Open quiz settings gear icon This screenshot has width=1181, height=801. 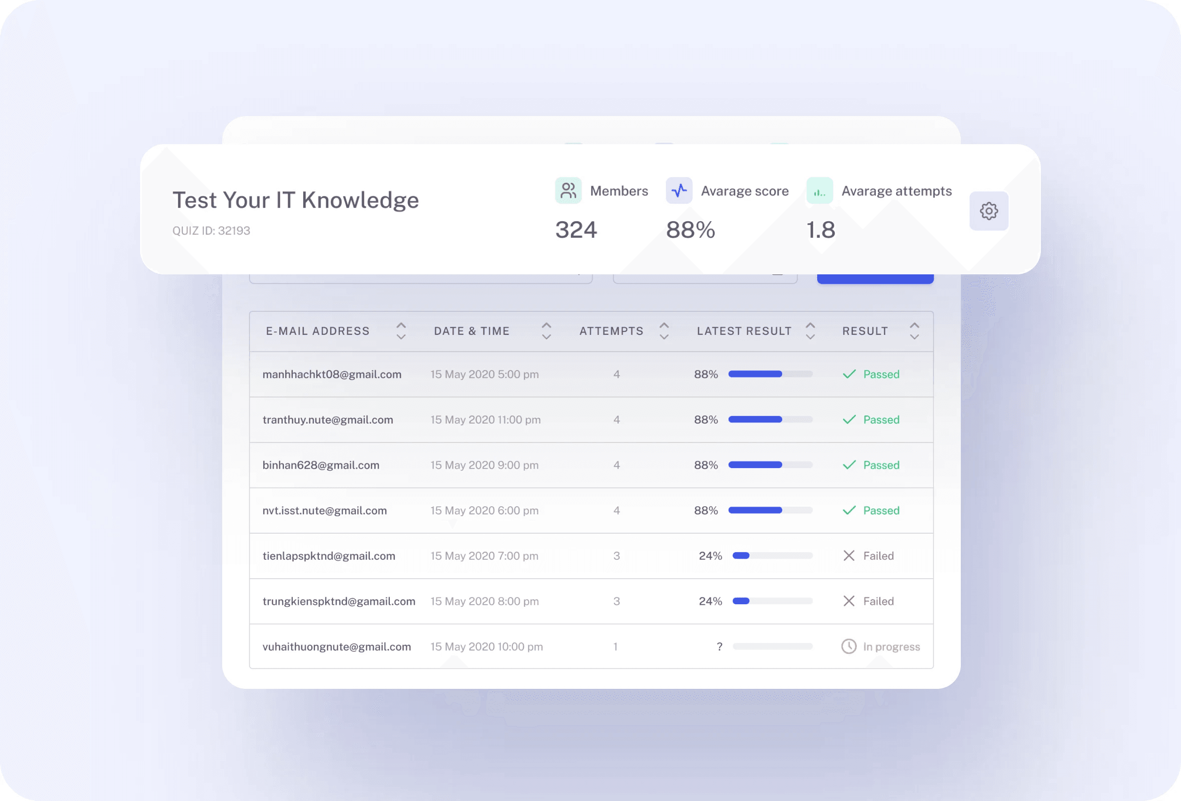click(x=988, y=211)
